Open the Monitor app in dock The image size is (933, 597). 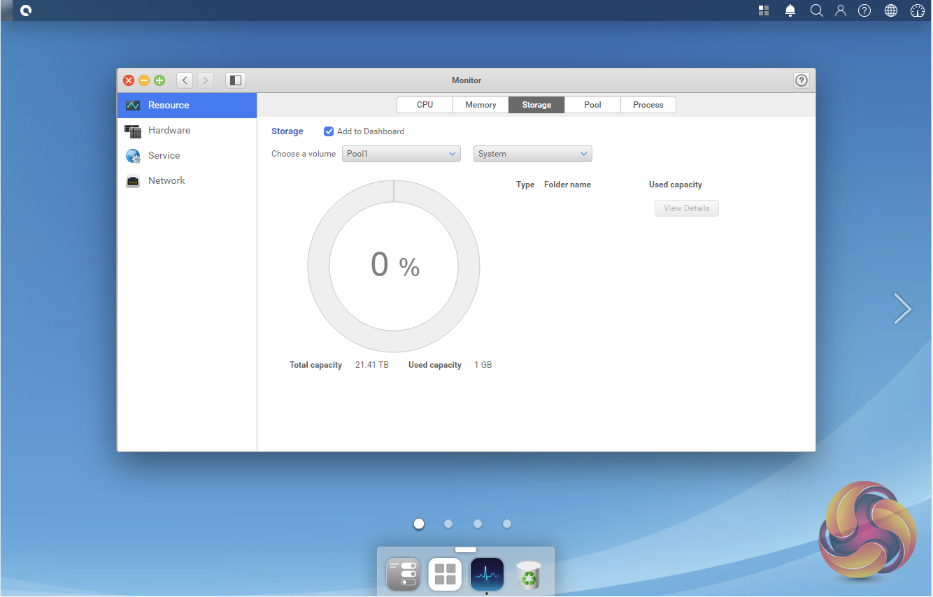(x=487, y=575)
